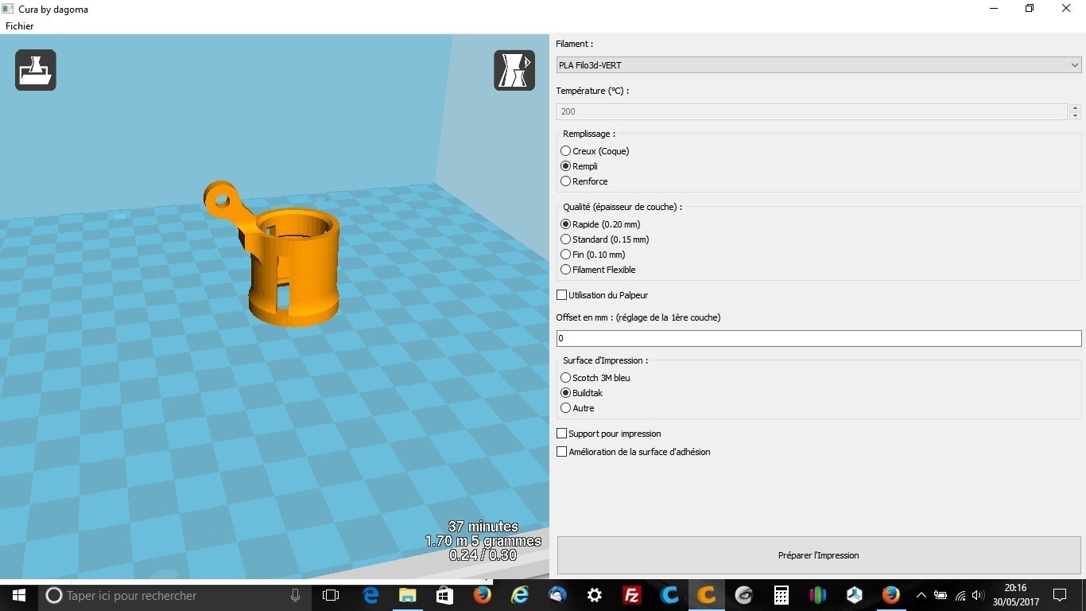Open the Calculator from the taskbar
Viewport: 1086px width, 611px height.
(782, 595)
